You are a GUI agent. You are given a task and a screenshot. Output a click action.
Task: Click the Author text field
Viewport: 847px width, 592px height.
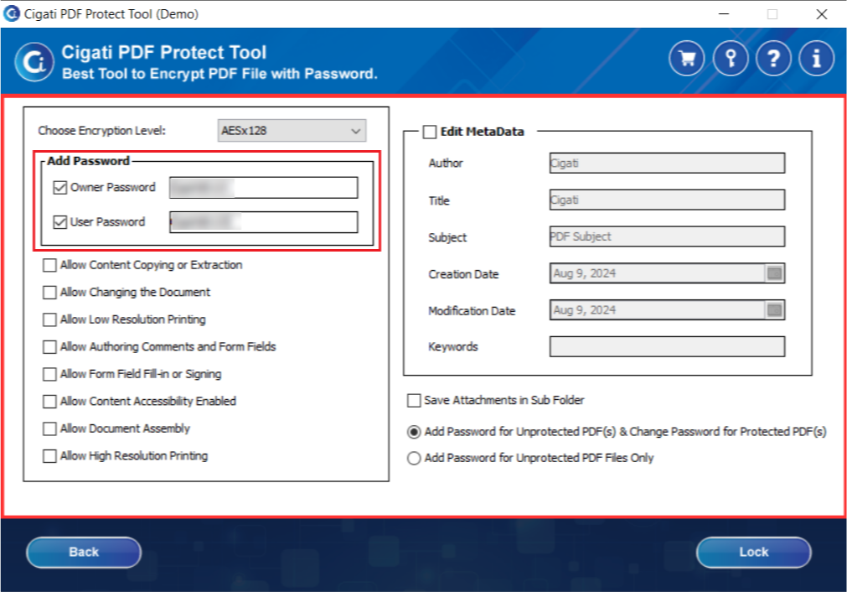[x=667, y=164]
